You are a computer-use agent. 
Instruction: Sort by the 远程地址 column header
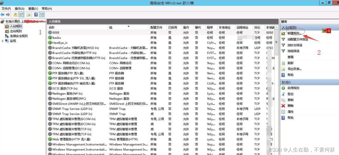(244, 27)
